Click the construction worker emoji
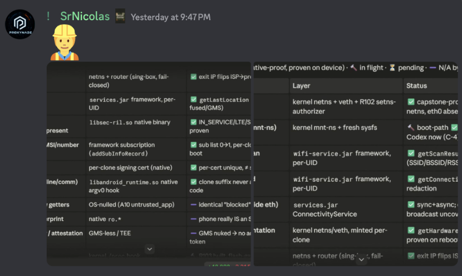The width and height of the screenshot is (462, 276). (x=65, y=42)
